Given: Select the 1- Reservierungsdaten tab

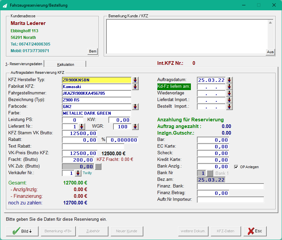Looking at the screenshot, I should [x=24, y=64].
